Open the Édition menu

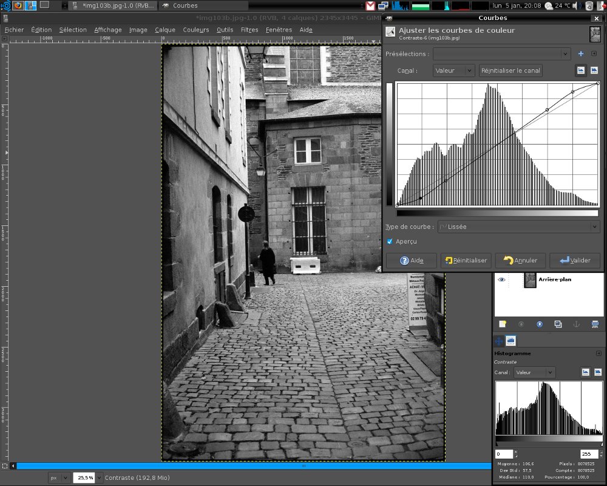[x=41, y=30]
